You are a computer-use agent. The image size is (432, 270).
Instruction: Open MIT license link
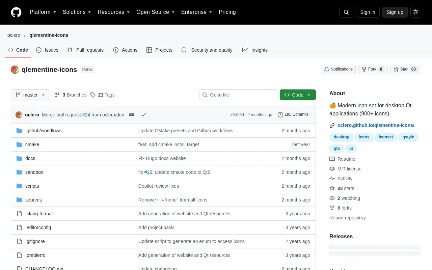pyautogui.click(x=345, y=169)
